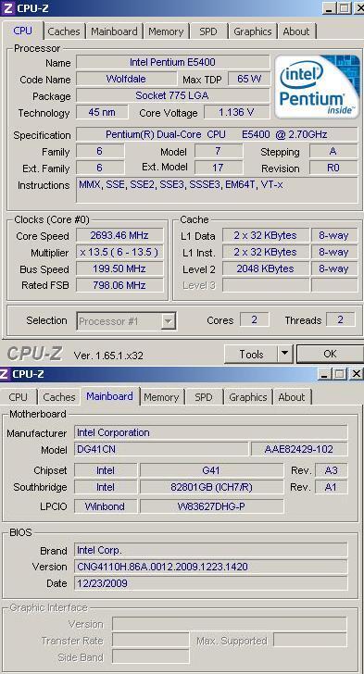Click the 2693.46 MHz core speed value
This screenshot has height=674, width=364.
point(119,235)
